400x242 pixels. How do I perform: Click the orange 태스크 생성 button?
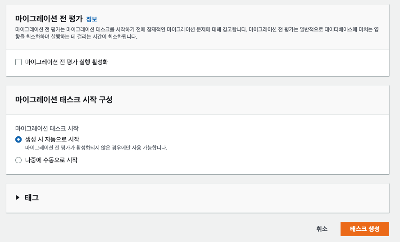coord(364,229)
